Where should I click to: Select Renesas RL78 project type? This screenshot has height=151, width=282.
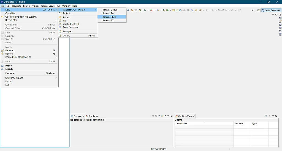point(109,17)
